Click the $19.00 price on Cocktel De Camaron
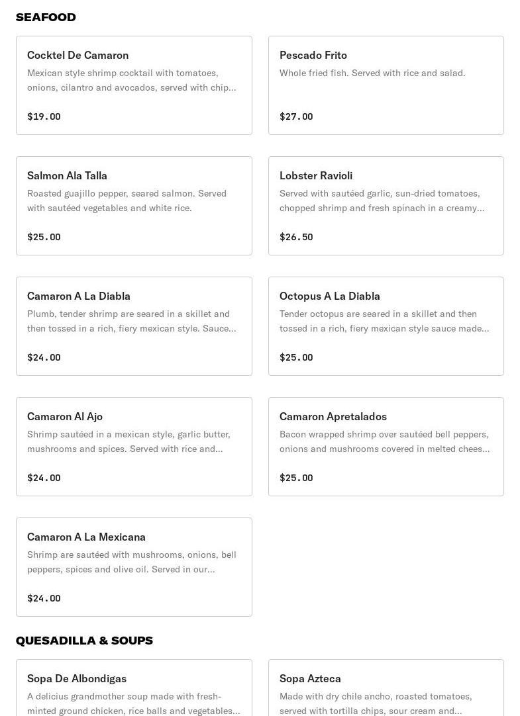520x716 pixels. click(44, 116)
